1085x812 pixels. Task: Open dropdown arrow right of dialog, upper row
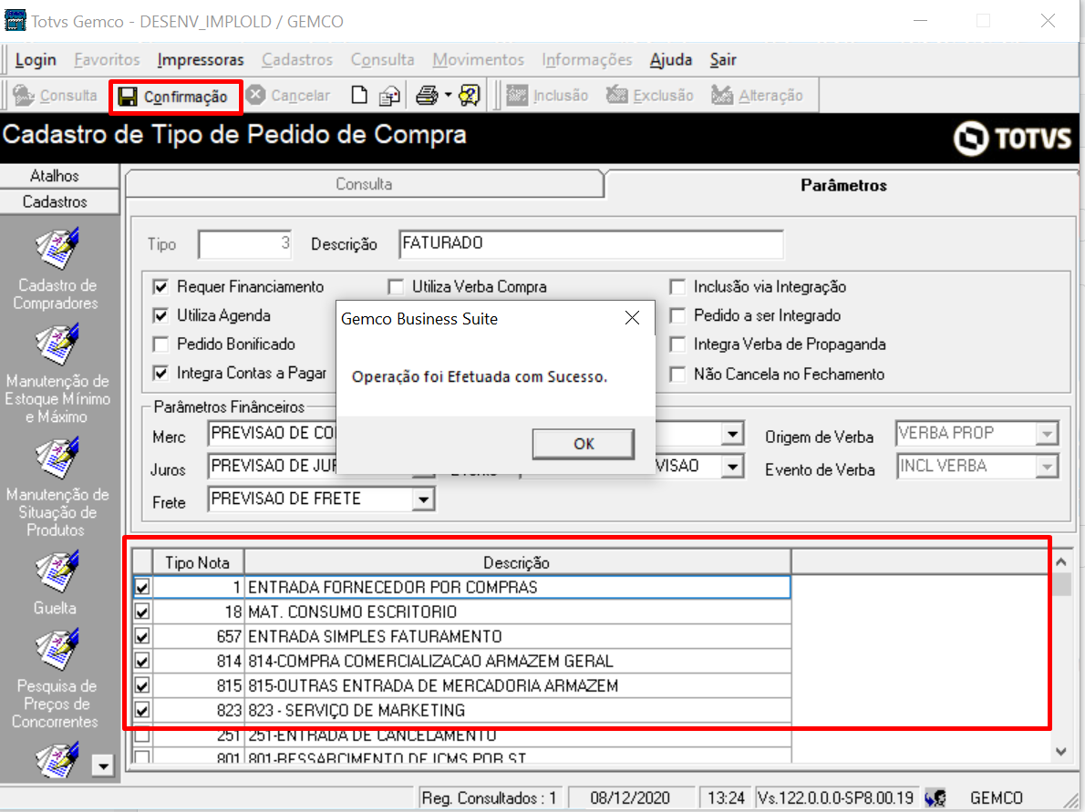click(732, 434)
